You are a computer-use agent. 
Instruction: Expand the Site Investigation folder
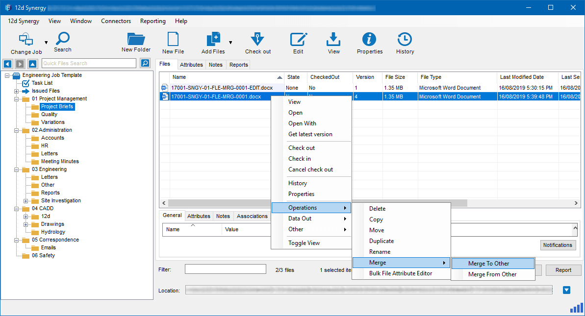pyautogui.click(x=25, y=201)
